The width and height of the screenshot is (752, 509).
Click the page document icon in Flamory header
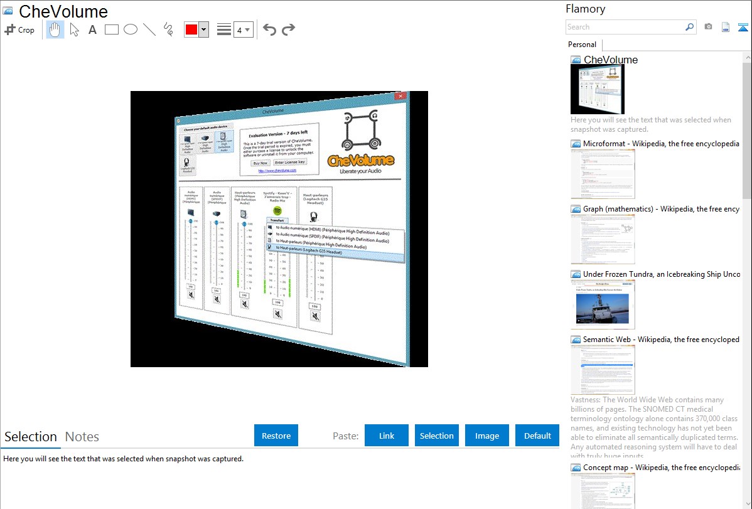click(726, 28)
